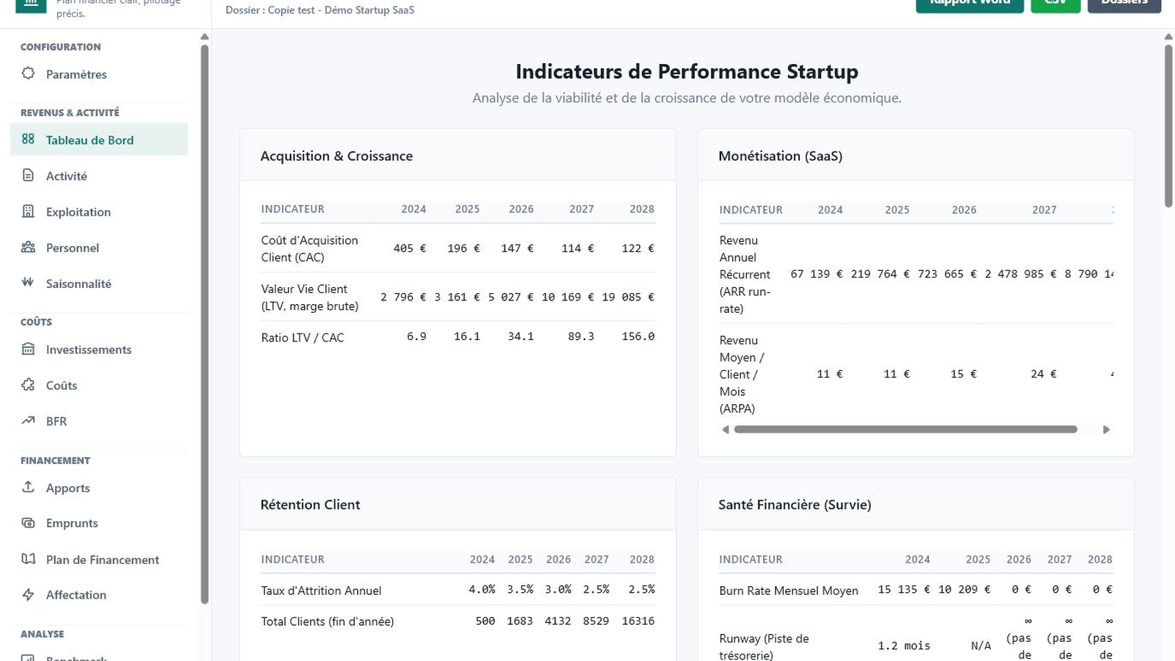Click the 'Rétention Client' card title

click(x=310, y=505)
